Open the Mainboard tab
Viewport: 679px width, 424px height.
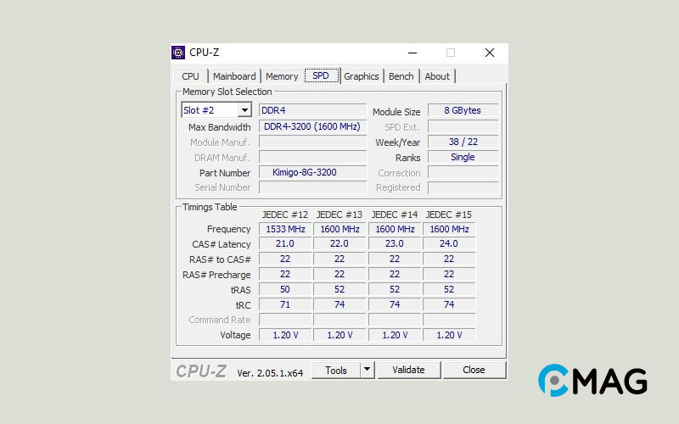tap(234, 76)
